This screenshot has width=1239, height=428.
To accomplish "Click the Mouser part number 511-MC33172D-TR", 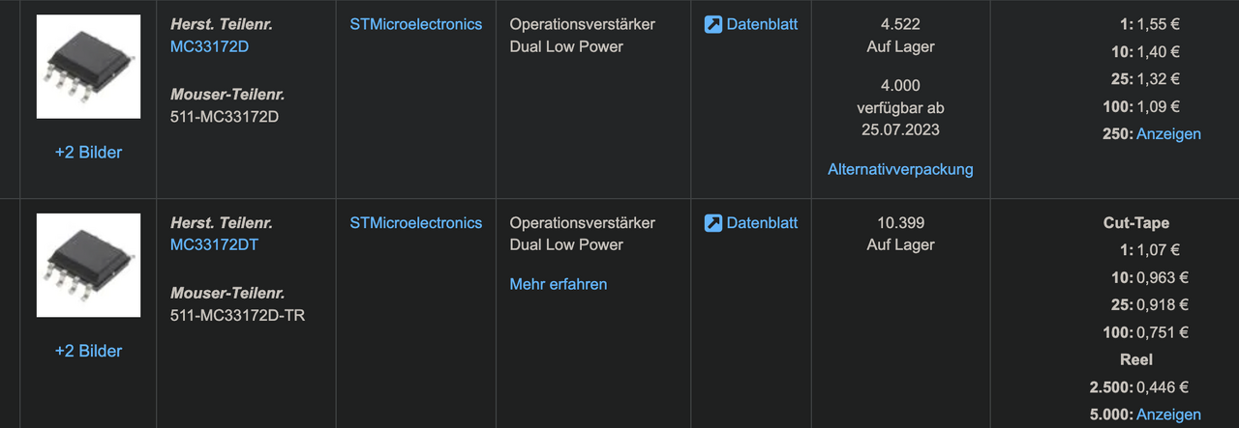I will [x=238, y=314].
